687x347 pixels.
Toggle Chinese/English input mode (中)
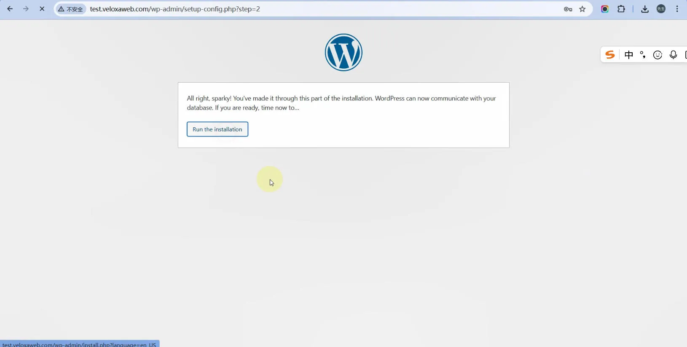pos(629,55)
